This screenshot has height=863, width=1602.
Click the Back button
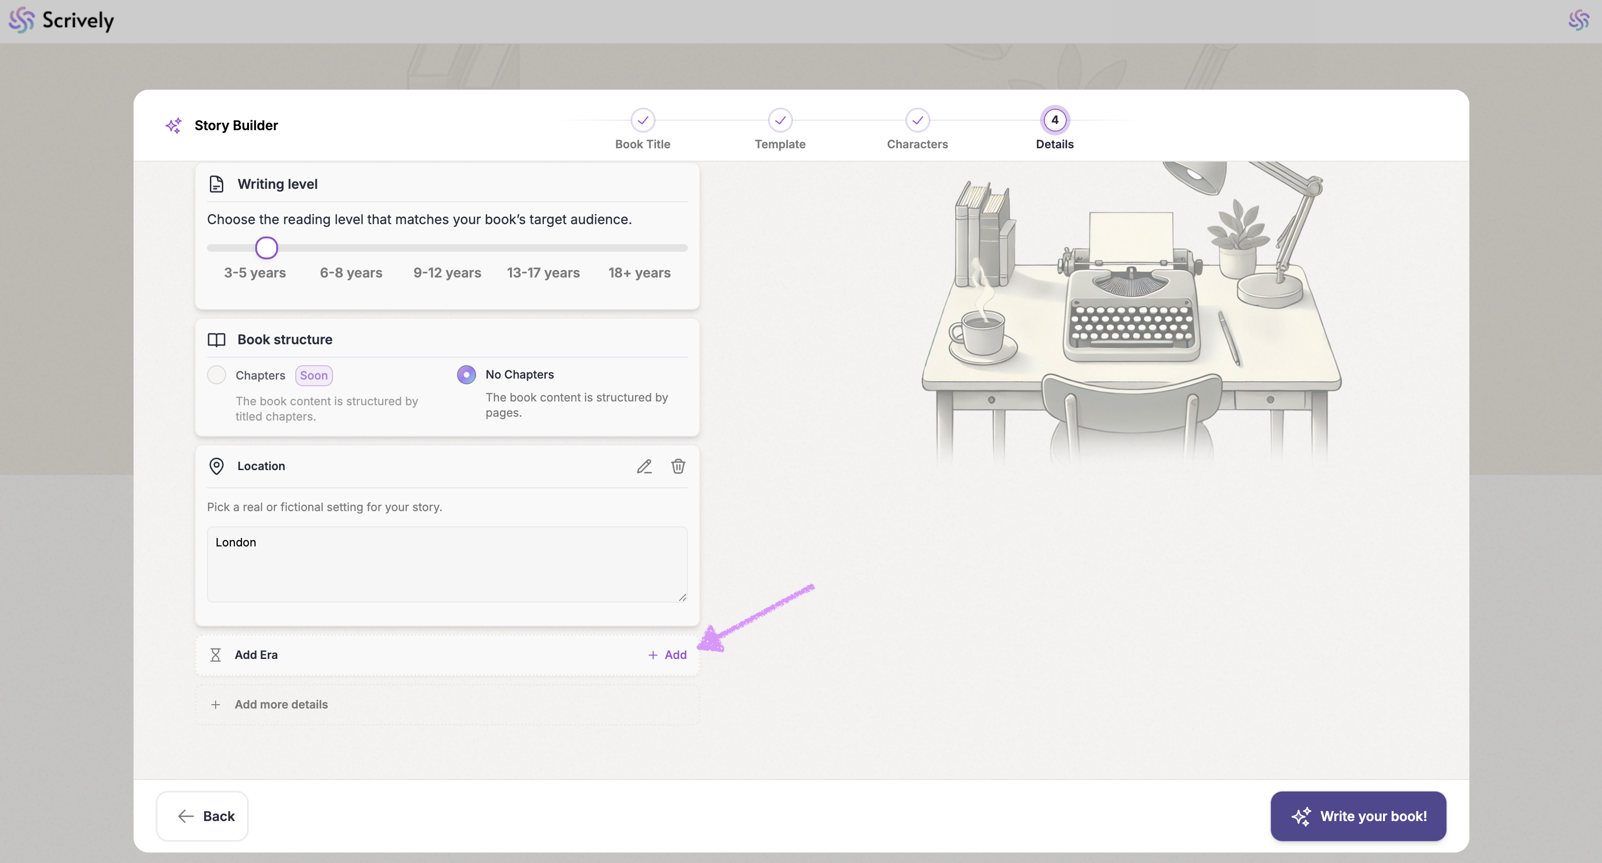[202, 816]
